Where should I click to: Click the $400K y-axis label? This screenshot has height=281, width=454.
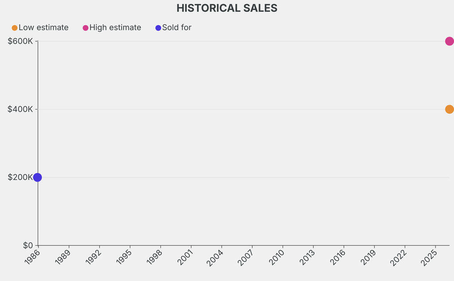tap(20, 109)
